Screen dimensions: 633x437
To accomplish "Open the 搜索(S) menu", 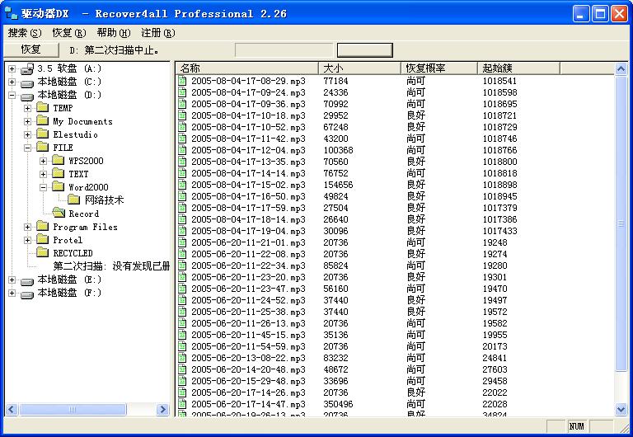I will pos(24,33).
